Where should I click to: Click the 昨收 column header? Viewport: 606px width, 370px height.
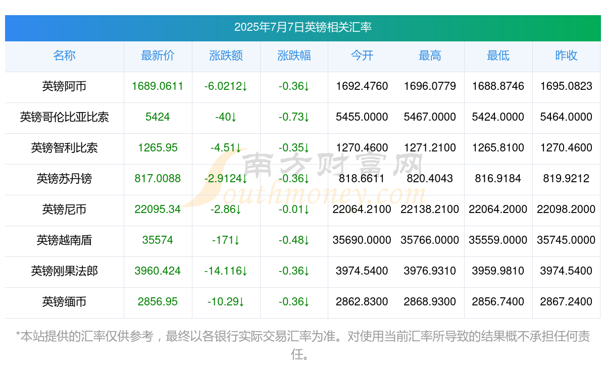click(566, 56)
